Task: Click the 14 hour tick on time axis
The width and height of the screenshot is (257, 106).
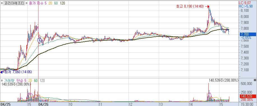Action: (191, 104)
